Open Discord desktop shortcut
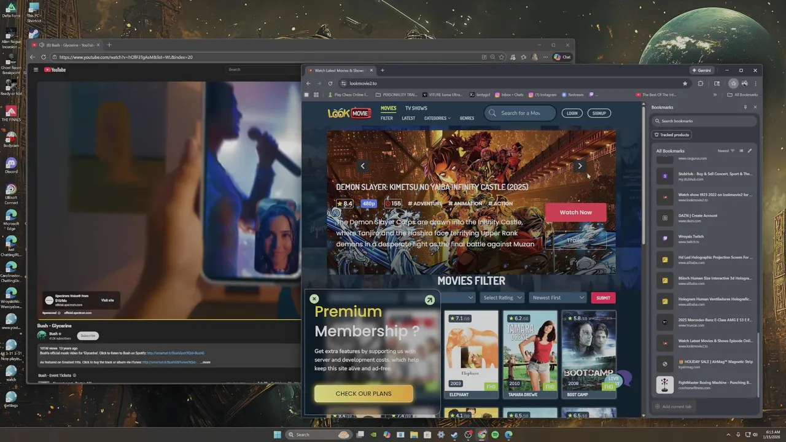 10,165
